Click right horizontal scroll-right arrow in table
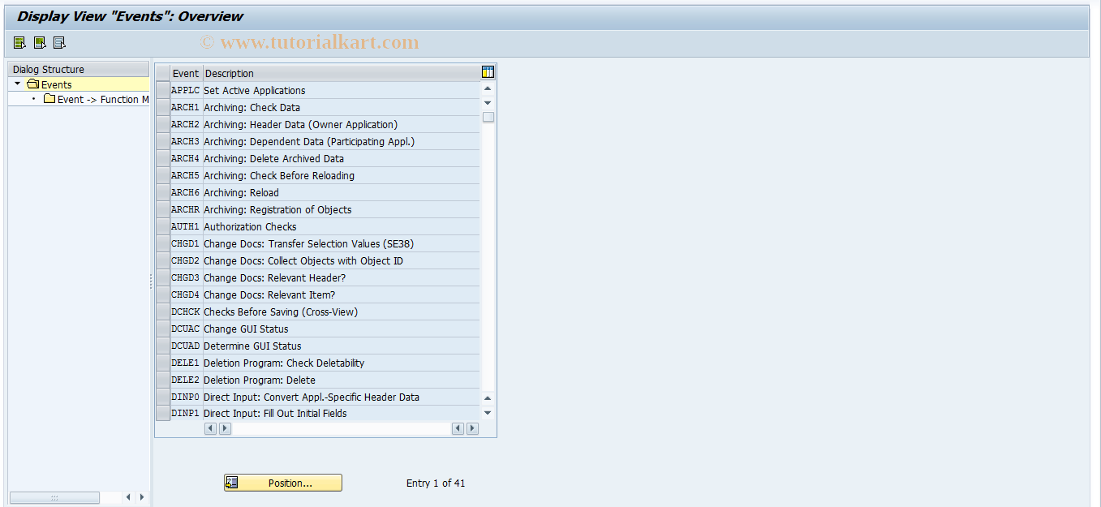 point(472,428)
